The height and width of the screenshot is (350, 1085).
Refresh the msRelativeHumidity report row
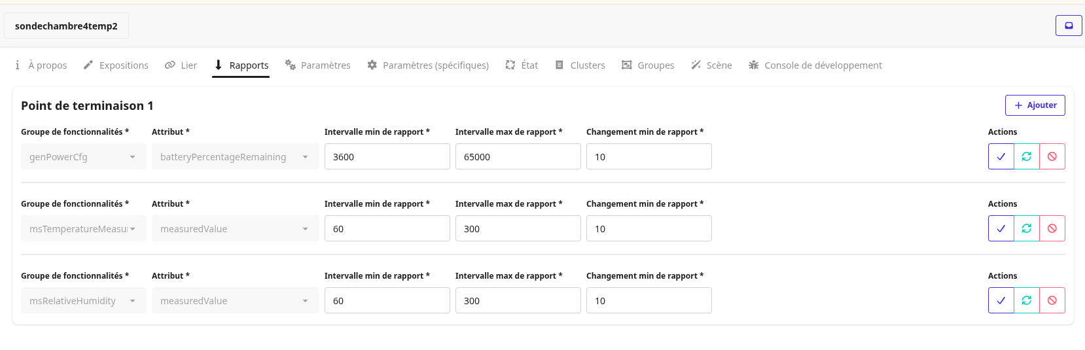pos(1026,300)
